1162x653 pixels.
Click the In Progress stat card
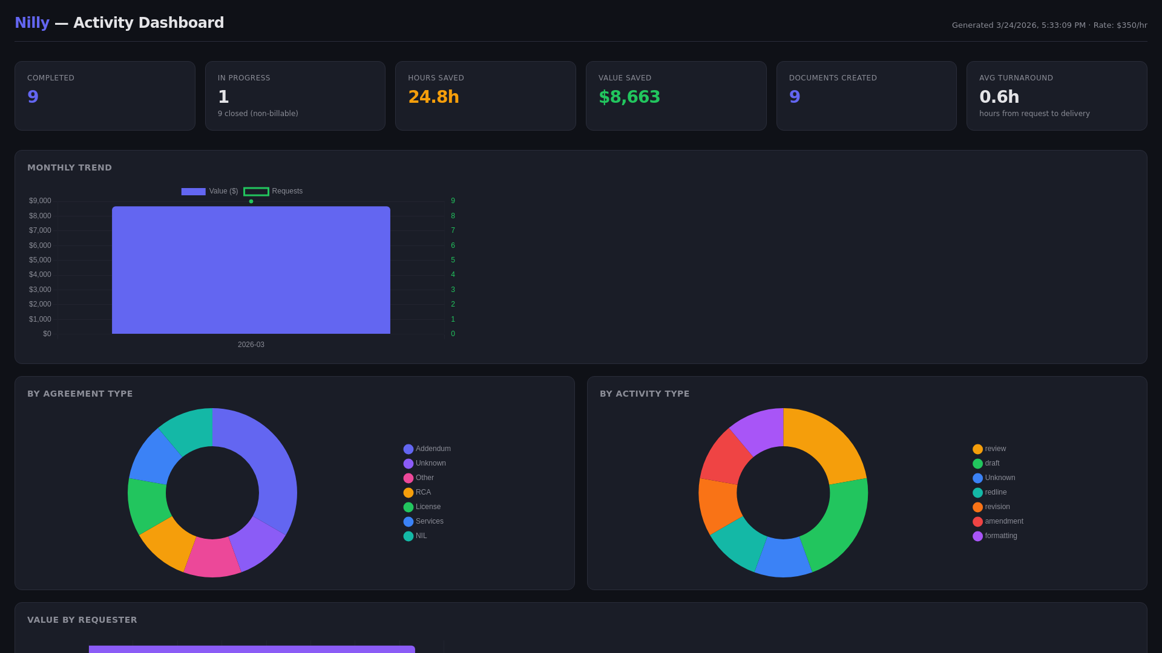(295, 96)
